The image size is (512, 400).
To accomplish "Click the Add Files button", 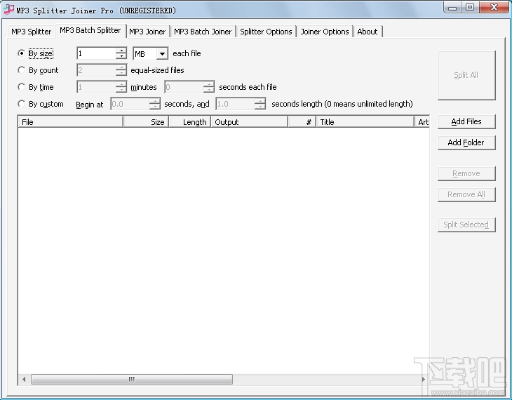I will click(466, 121).
